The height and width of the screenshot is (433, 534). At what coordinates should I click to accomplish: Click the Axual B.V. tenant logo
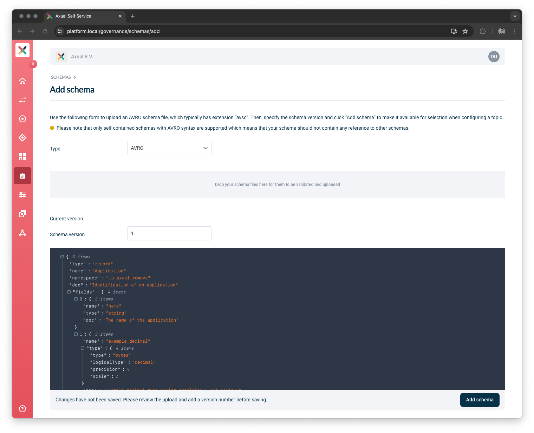point(61,57)
